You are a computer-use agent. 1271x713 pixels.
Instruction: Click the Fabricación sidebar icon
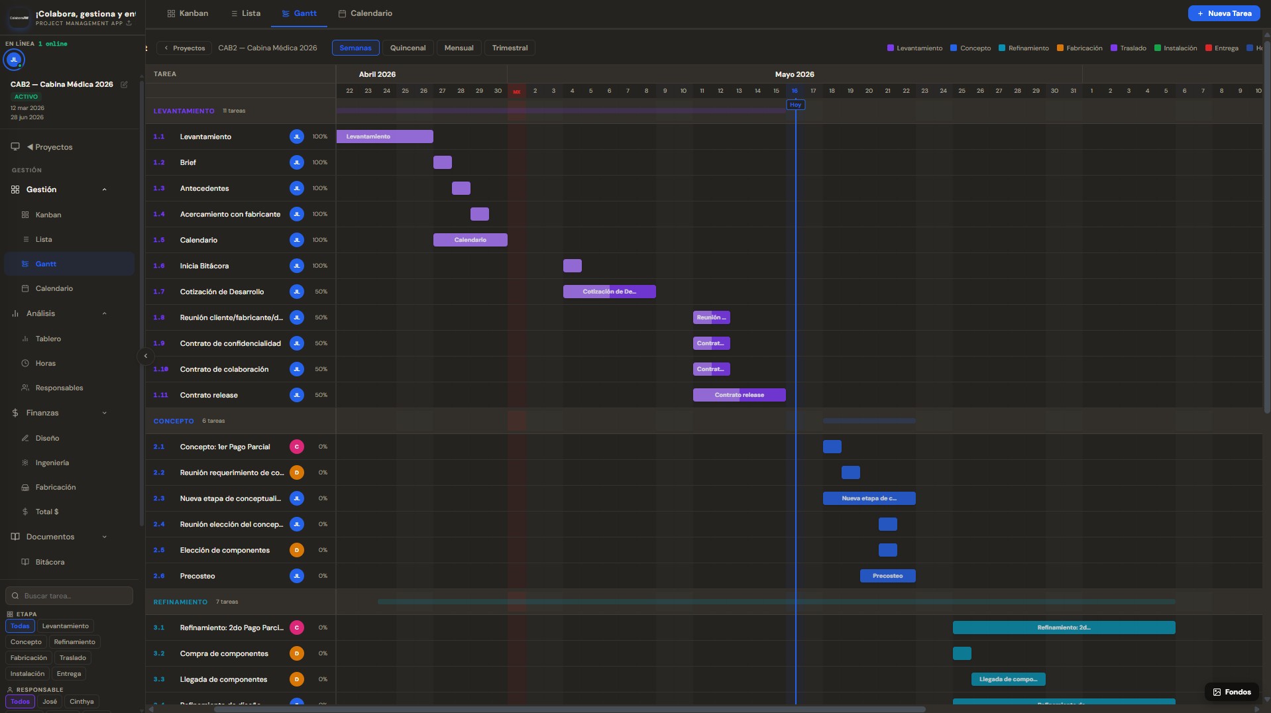25,487
